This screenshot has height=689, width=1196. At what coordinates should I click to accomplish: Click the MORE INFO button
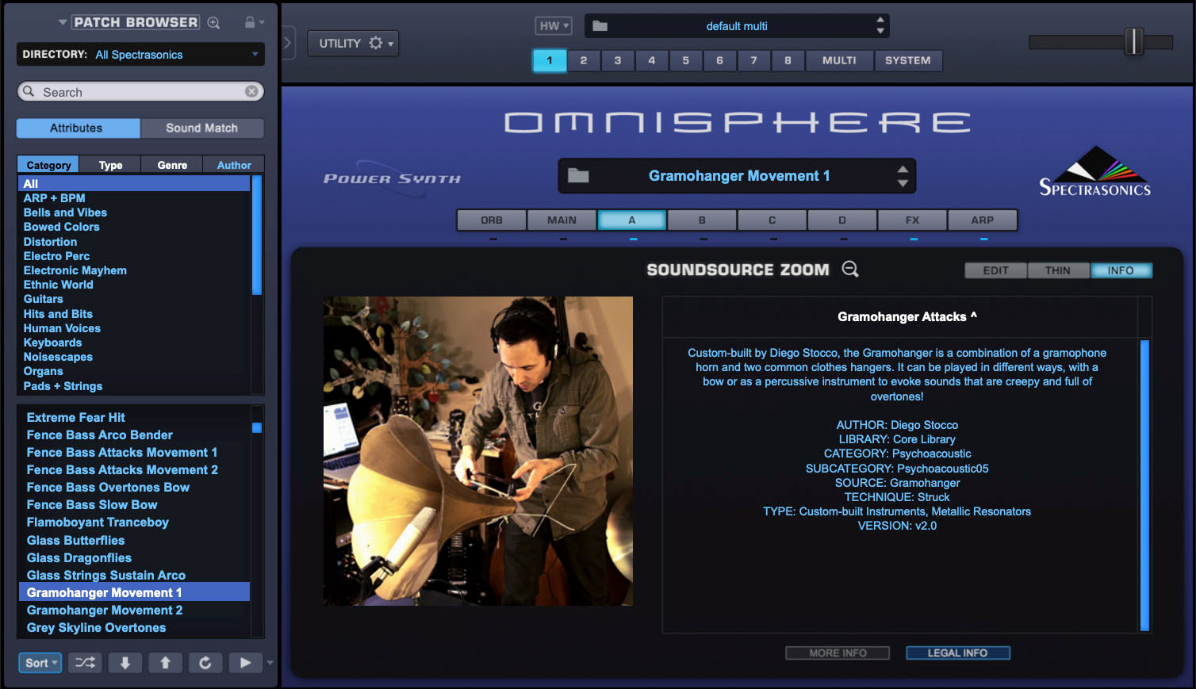coord(838,653)
